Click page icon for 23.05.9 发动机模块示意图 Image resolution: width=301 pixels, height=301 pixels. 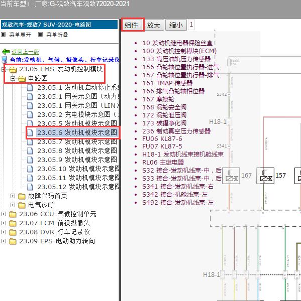coord(30,160)
